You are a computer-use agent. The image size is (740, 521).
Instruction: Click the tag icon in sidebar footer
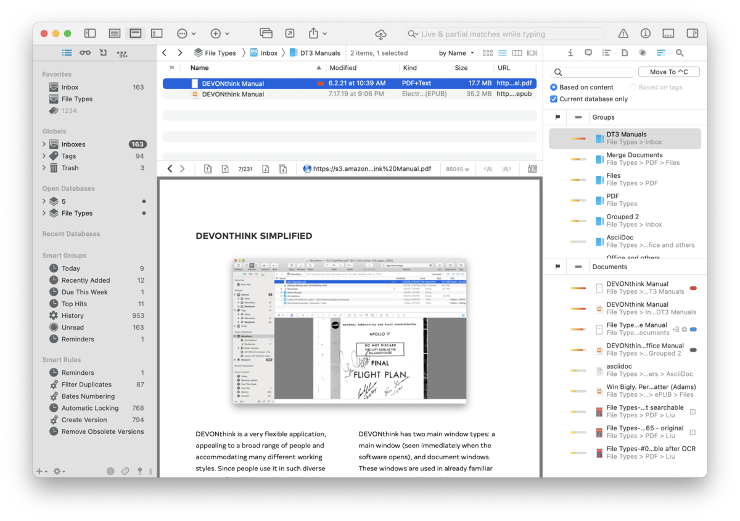[125, 471]
